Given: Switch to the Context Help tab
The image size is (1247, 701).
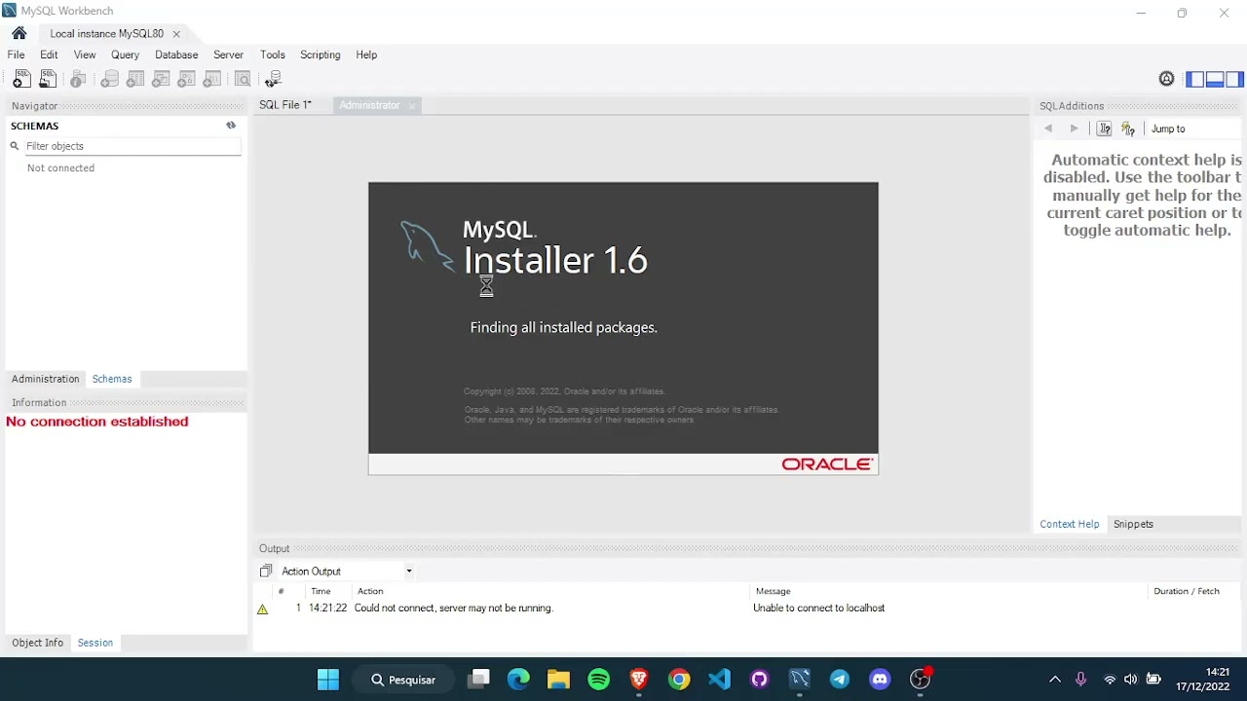Looking at the screenshot, I should [x=1069, y=524].
